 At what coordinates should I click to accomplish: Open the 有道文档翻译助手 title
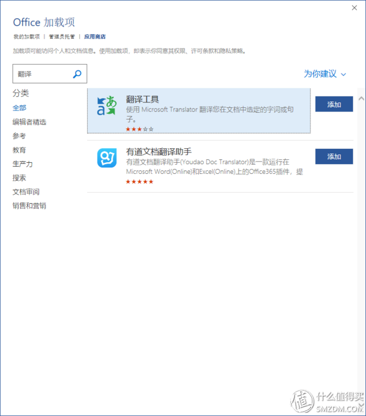click(159, 152)
